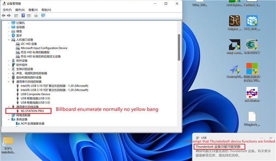Expand the 计算机 category
276x161 pixels.
(x=9, y=23)
